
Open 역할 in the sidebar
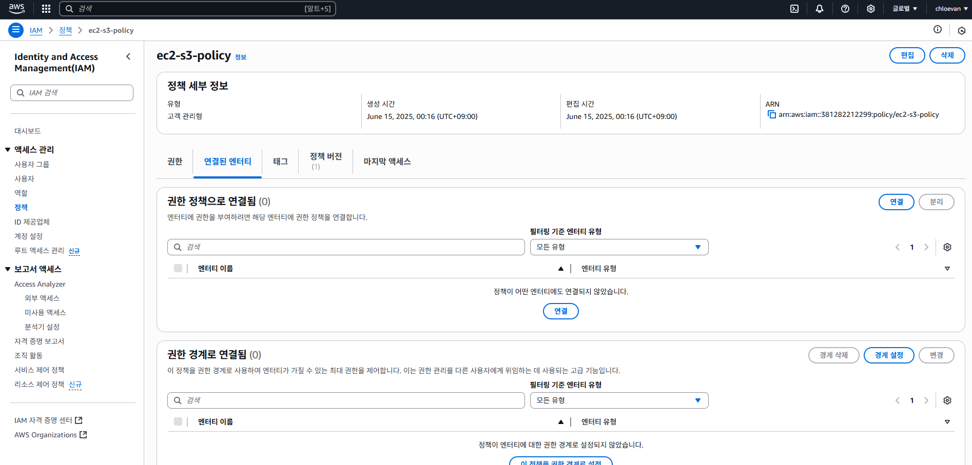coord(21,193)
